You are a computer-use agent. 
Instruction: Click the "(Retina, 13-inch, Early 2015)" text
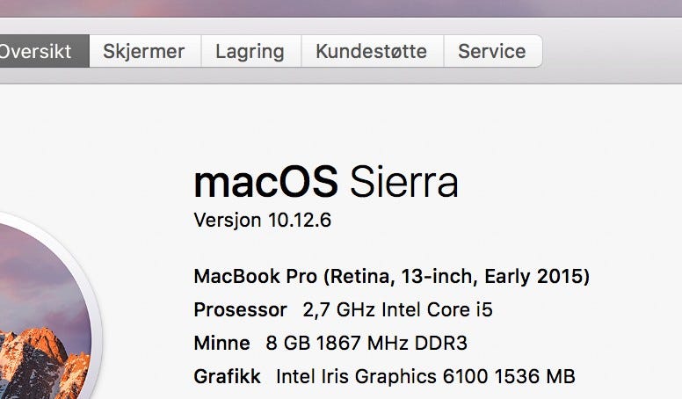pos(456,277)
